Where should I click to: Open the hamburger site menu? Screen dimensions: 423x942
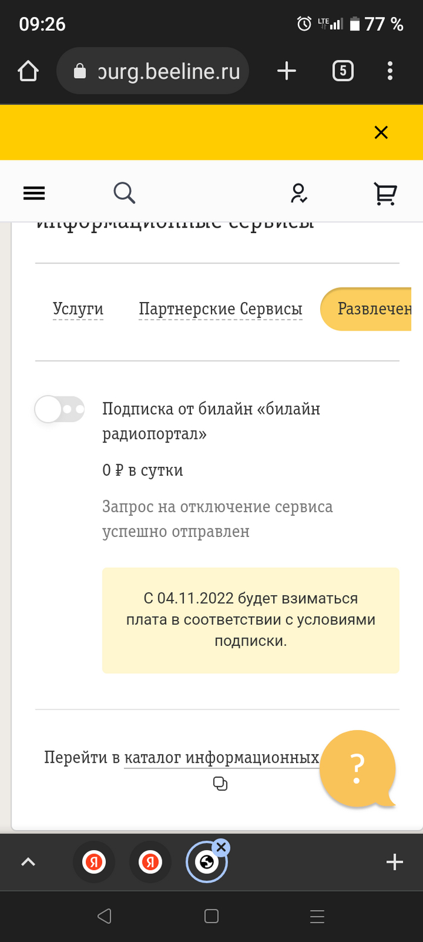coord(34,193)
